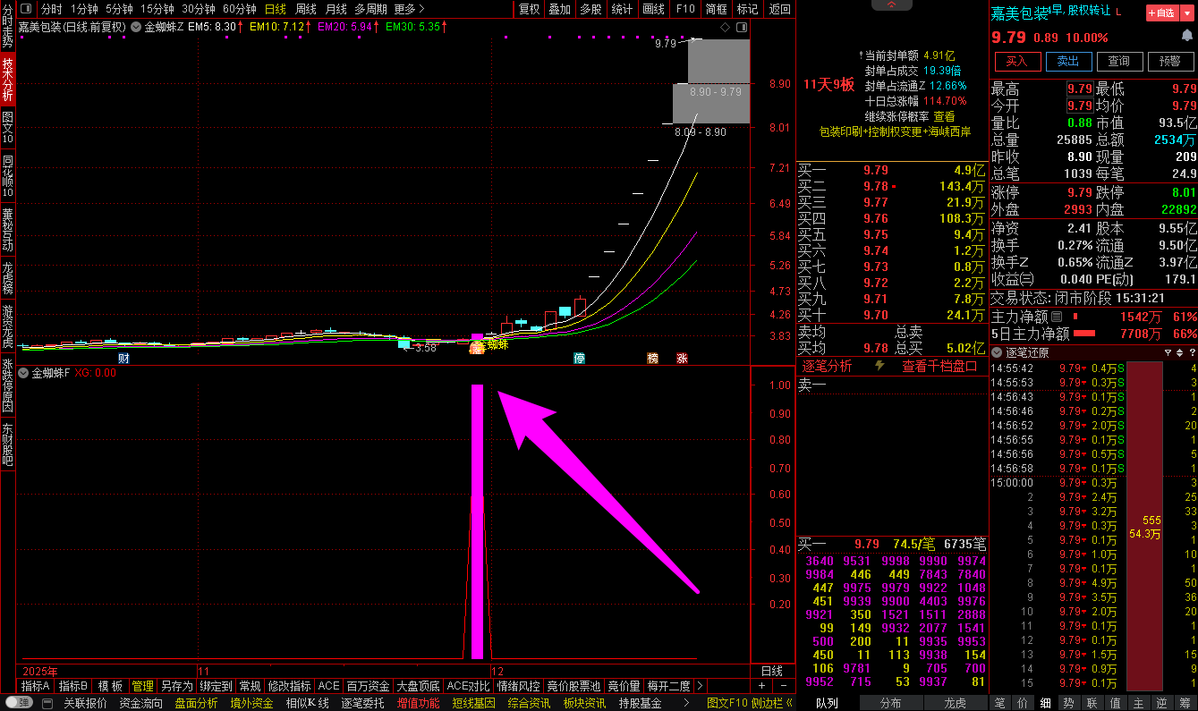Switch to 分时 timeframe
This screenshot has width=1198, height=711.
[52, 9]
